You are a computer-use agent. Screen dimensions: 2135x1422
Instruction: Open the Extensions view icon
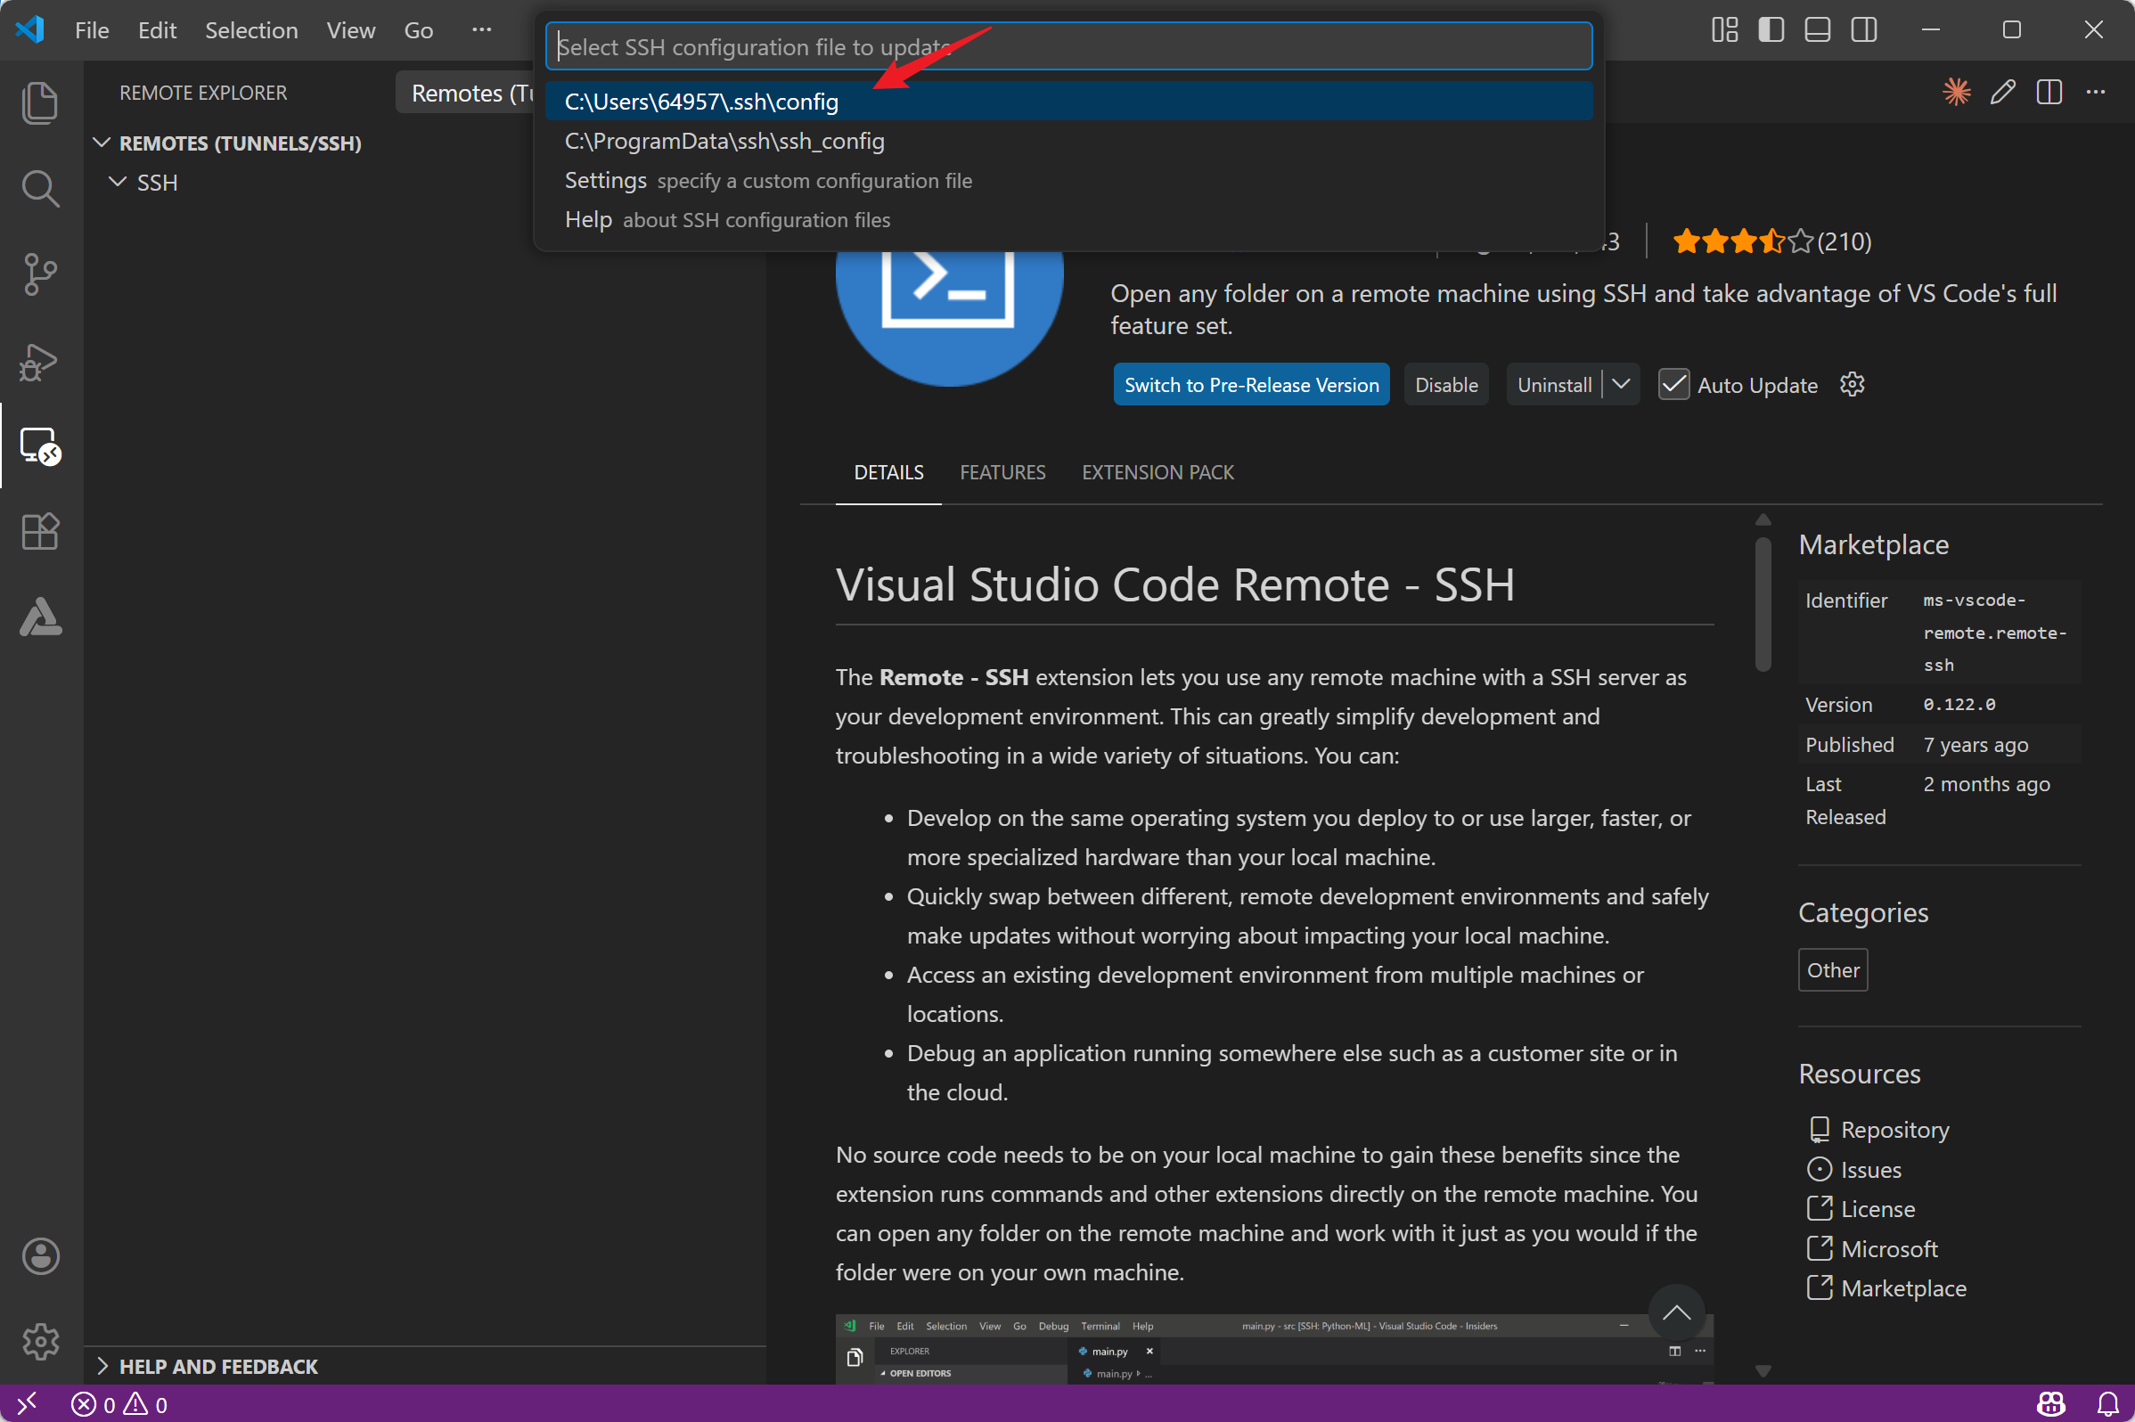pyautogui.click(x=40, y=531)
